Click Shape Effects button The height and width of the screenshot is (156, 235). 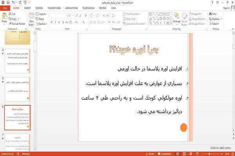pos(197,24)
